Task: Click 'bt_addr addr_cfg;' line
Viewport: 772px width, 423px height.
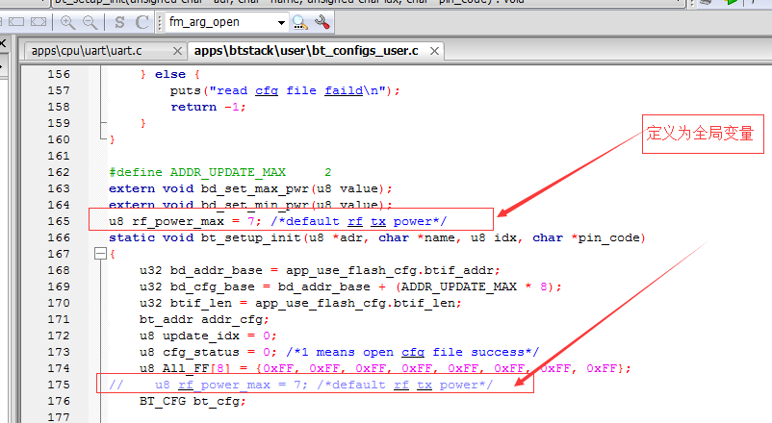Action: pos(204,319)
